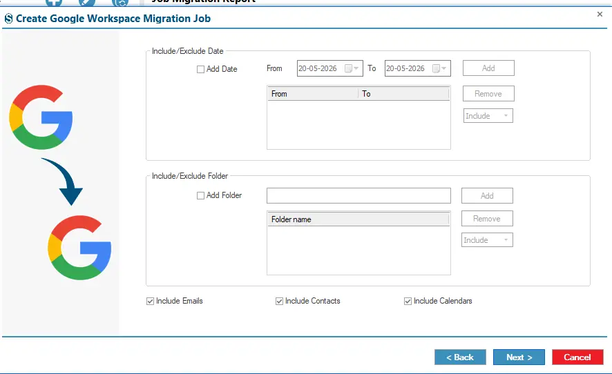This screenshot has width=612, height=374.
Task: Click the empty date range list
Action: (x=358, y=124)
